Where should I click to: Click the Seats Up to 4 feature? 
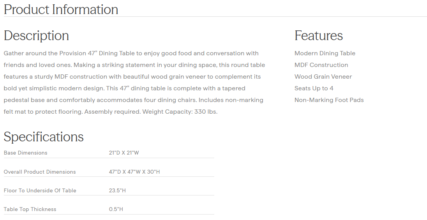point(314,88)
